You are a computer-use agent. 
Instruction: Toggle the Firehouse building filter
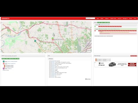(x=3, y=59)
